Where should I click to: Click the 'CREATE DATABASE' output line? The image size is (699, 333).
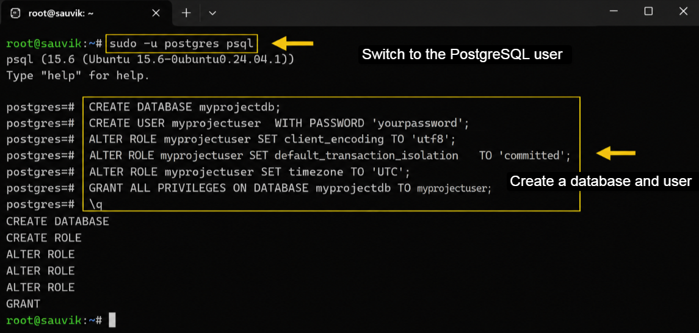tap(57, 221)
